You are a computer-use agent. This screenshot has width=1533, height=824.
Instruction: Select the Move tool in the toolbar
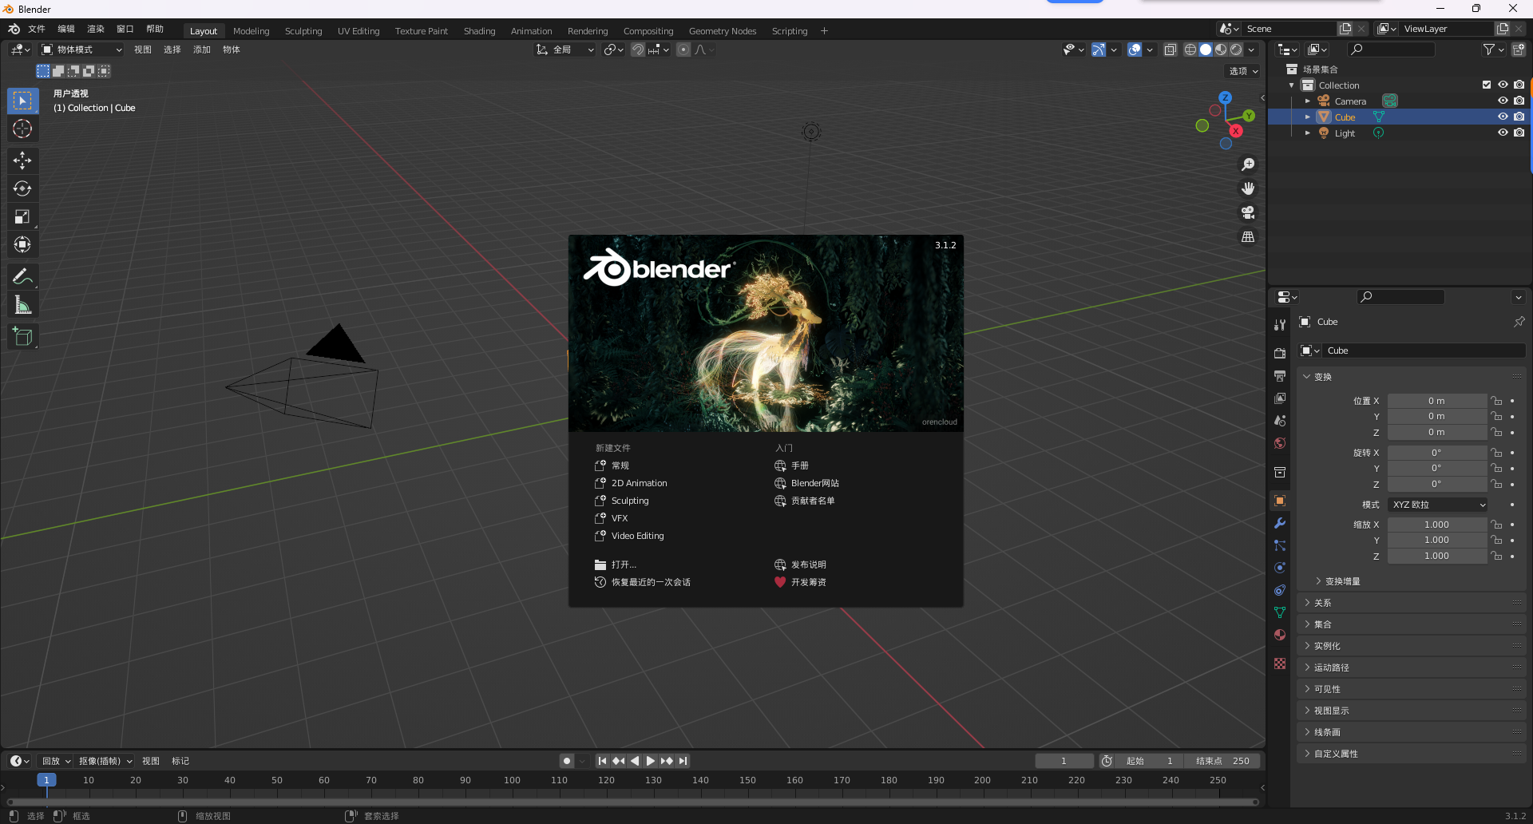click(22, 160)
